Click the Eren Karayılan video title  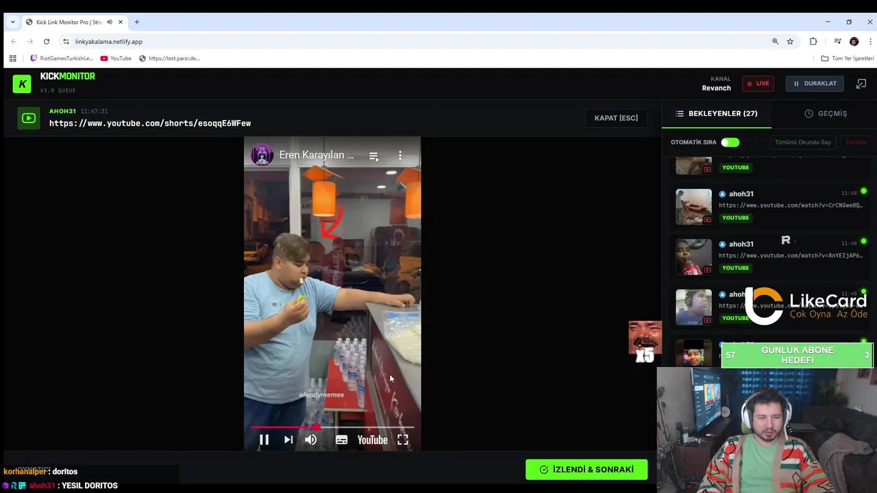click(317, 155)
